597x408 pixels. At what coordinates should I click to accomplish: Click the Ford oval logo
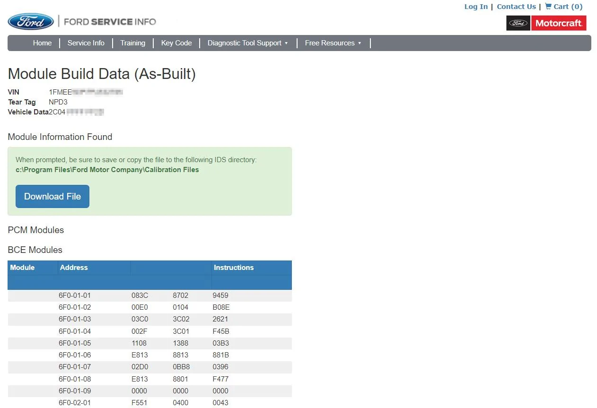pyautogui.click(x=31, y=22)
